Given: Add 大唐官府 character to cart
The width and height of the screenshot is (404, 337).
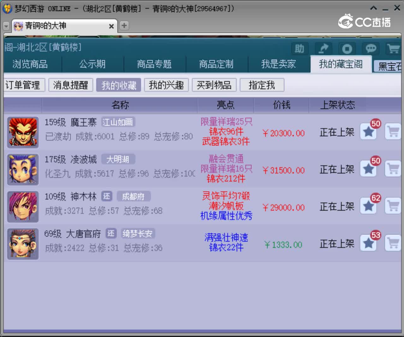Looking at the screenshot, I should [393, 243].
